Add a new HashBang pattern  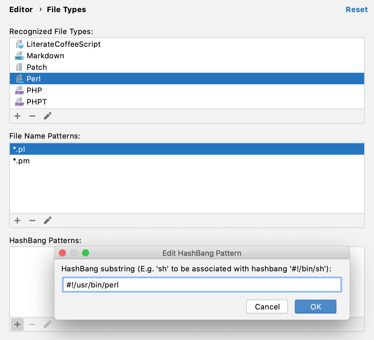click(x=17, y=324)
